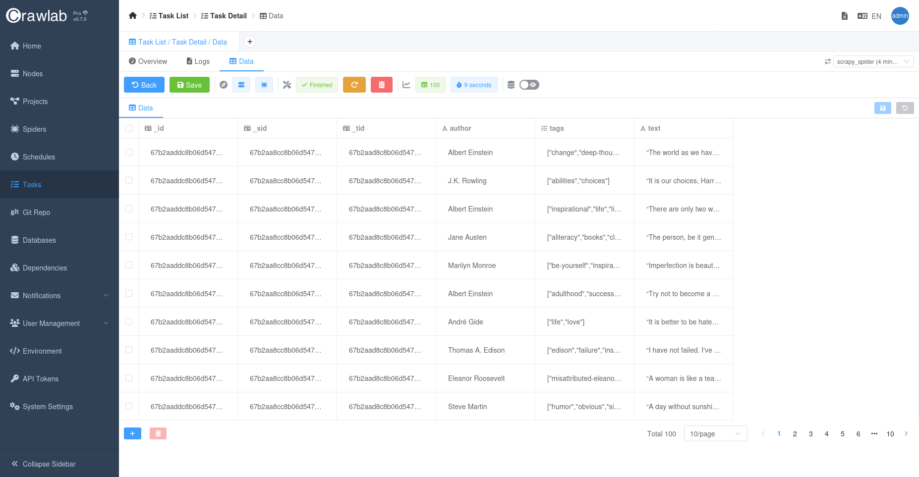This screenshot has height=477, width=919.
Task: Click the node server icon button
Action: click(241, 85)
